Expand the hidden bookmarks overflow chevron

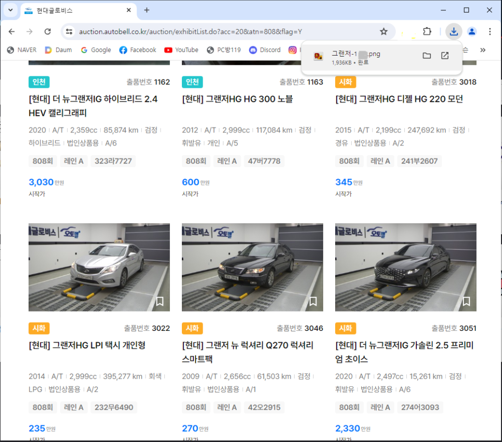pos(483,50)
